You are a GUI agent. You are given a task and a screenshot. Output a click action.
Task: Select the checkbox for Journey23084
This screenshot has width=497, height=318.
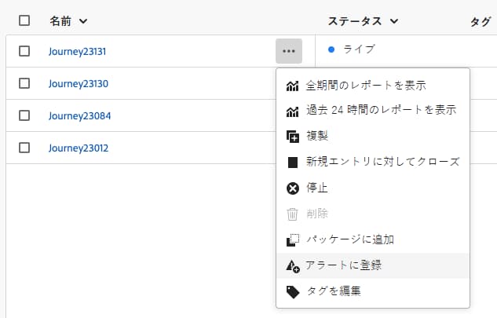point(24,115)
